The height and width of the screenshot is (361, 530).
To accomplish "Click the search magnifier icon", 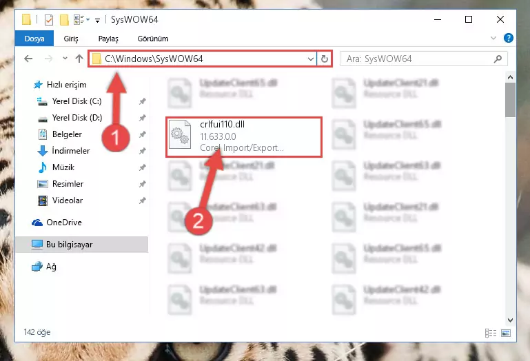I will tap(498, 59).
